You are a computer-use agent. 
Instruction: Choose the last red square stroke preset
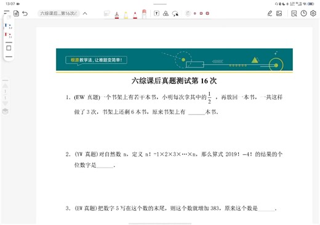[x=207, y=14]
